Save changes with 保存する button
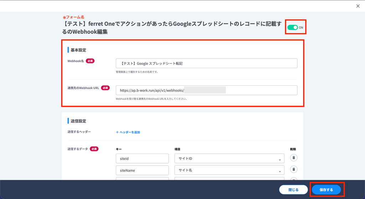 pyautogui.click(x=326, y=190)
